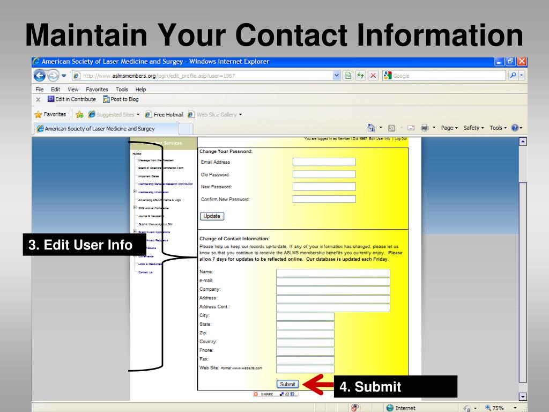The image size is (549, 412).
Task: Click the Update password button
Action: point(212,216)
